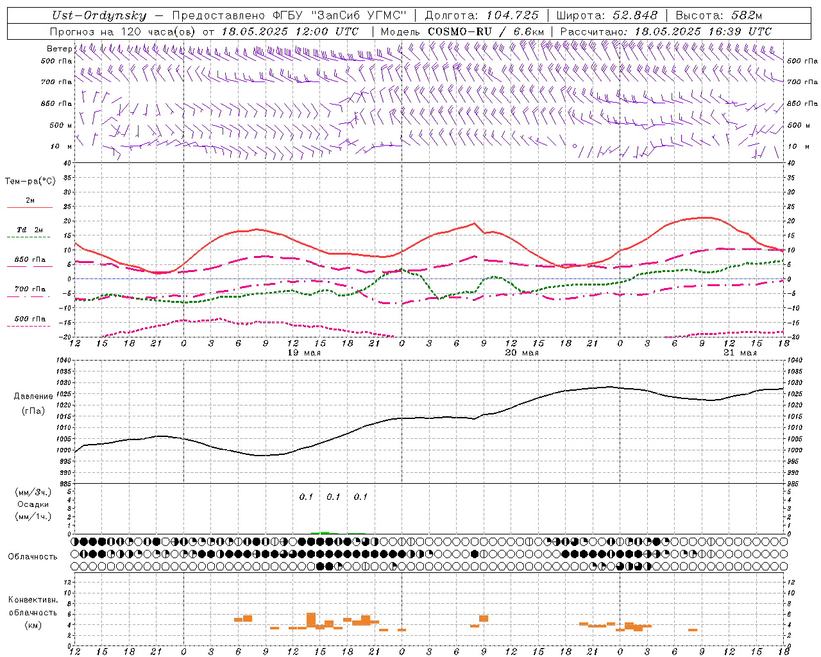Viewport: 821px width, 657px height.
Task: Click the (мм/3ч.) precipitation unit label
Action: [33, 493]
